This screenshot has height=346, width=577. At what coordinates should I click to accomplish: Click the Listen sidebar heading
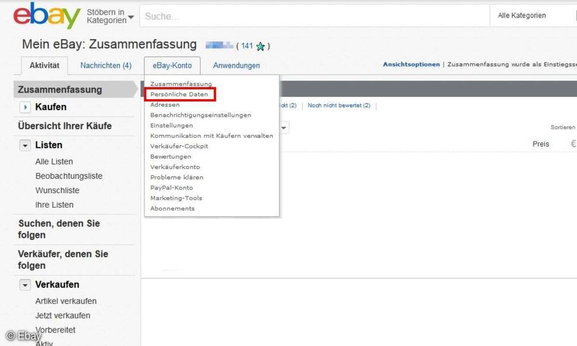49,145
